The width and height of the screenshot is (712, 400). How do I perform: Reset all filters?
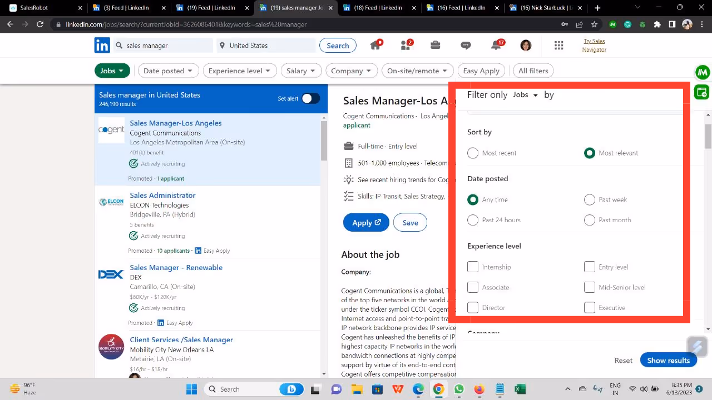pyautogui.click(x=623, y=361)
